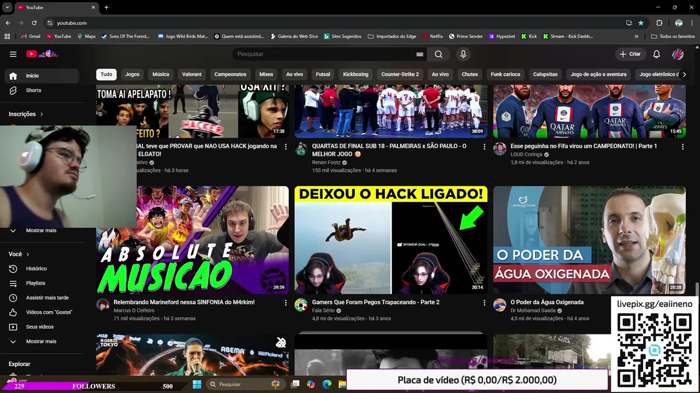Open the YouTube hamburger guide menu
This screenshot has height=393, width=700.
pyautogui.click(x=13, y=54)
